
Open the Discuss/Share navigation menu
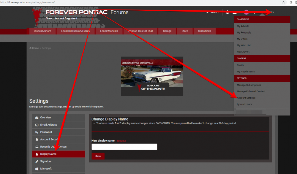click(42, 31)
